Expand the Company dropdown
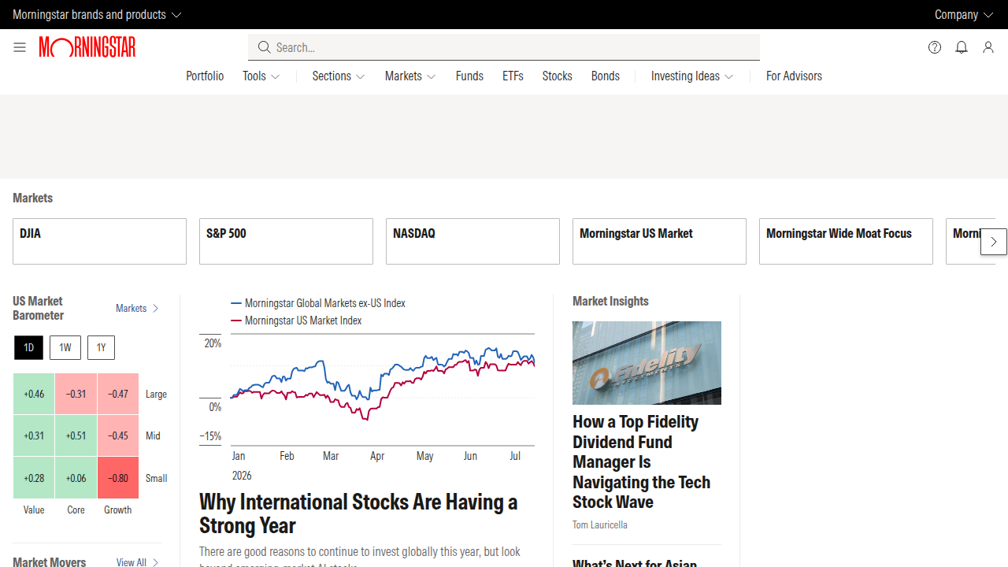The height and width of the screenshot is (567, 1008). [x=964, y=14]
